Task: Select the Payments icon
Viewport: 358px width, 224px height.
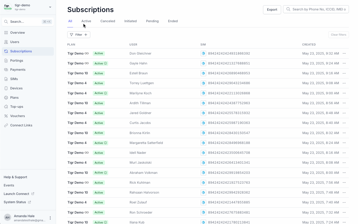Action: point(6,69)
